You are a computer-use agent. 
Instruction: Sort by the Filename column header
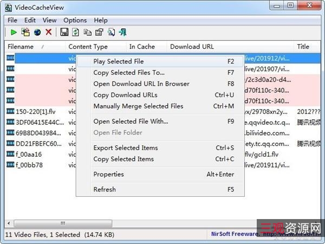coord(22,47)
